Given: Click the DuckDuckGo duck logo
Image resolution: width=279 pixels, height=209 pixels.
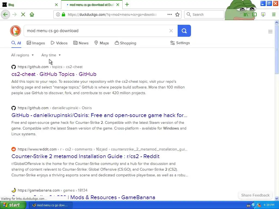Looking at the screenshot, I should point(16,31).
